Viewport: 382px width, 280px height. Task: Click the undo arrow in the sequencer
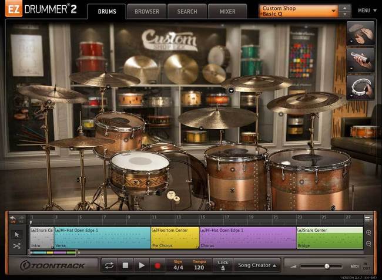tap(13, 219)
